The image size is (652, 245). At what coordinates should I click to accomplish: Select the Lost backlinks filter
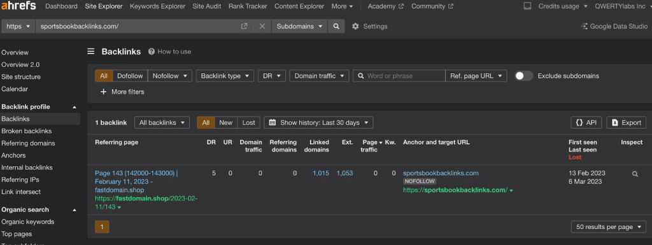pos(249,122)
